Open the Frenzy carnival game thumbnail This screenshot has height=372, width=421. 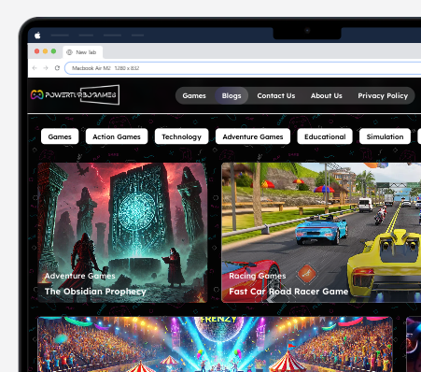click(215, 344)
